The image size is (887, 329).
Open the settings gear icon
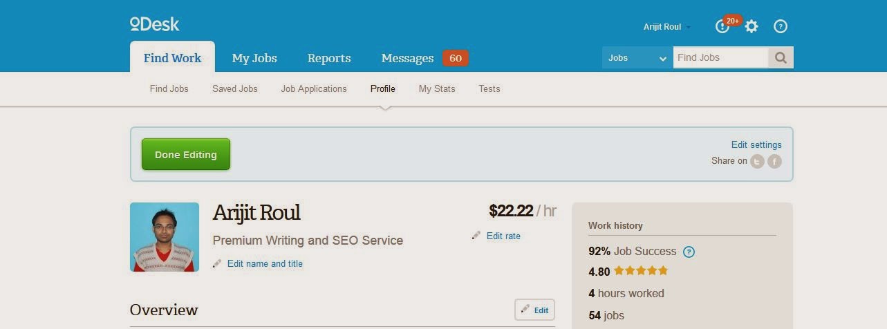click(x=751, y=26)
